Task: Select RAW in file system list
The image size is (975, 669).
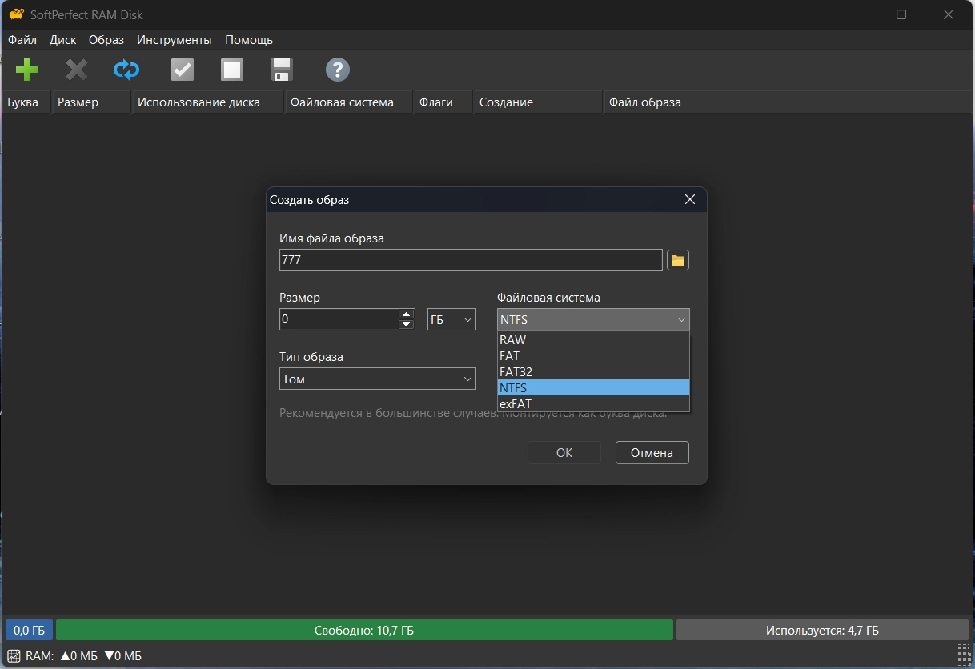Action: (592, 340)
